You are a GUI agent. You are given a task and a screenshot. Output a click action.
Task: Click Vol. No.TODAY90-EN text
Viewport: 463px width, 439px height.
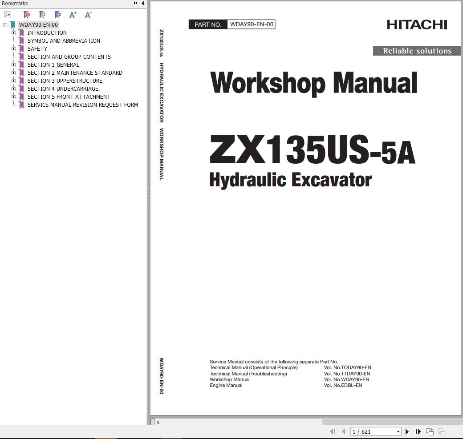point(348,367)
